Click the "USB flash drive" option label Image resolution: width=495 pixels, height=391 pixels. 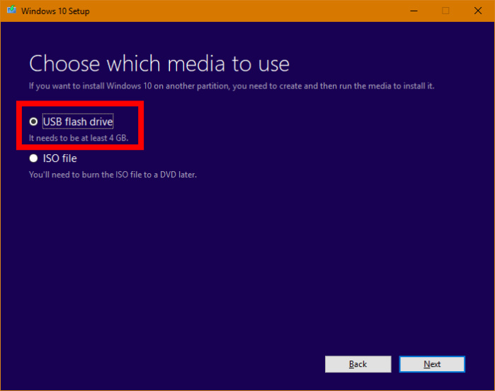(x=77, y=122)
